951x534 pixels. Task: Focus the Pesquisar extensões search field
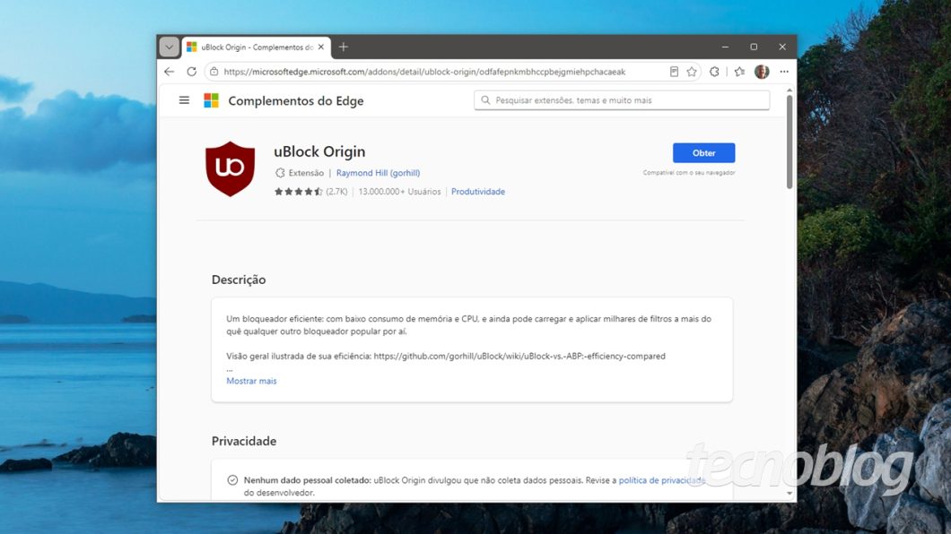(x=622, y=99)
